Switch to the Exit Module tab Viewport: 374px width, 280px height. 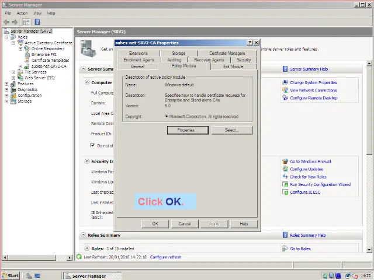[233, 66]
